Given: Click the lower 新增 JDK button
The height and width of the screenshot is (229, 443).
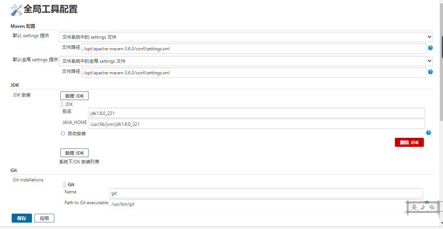Looking at the screenshot, I should (x=74, y=153).
